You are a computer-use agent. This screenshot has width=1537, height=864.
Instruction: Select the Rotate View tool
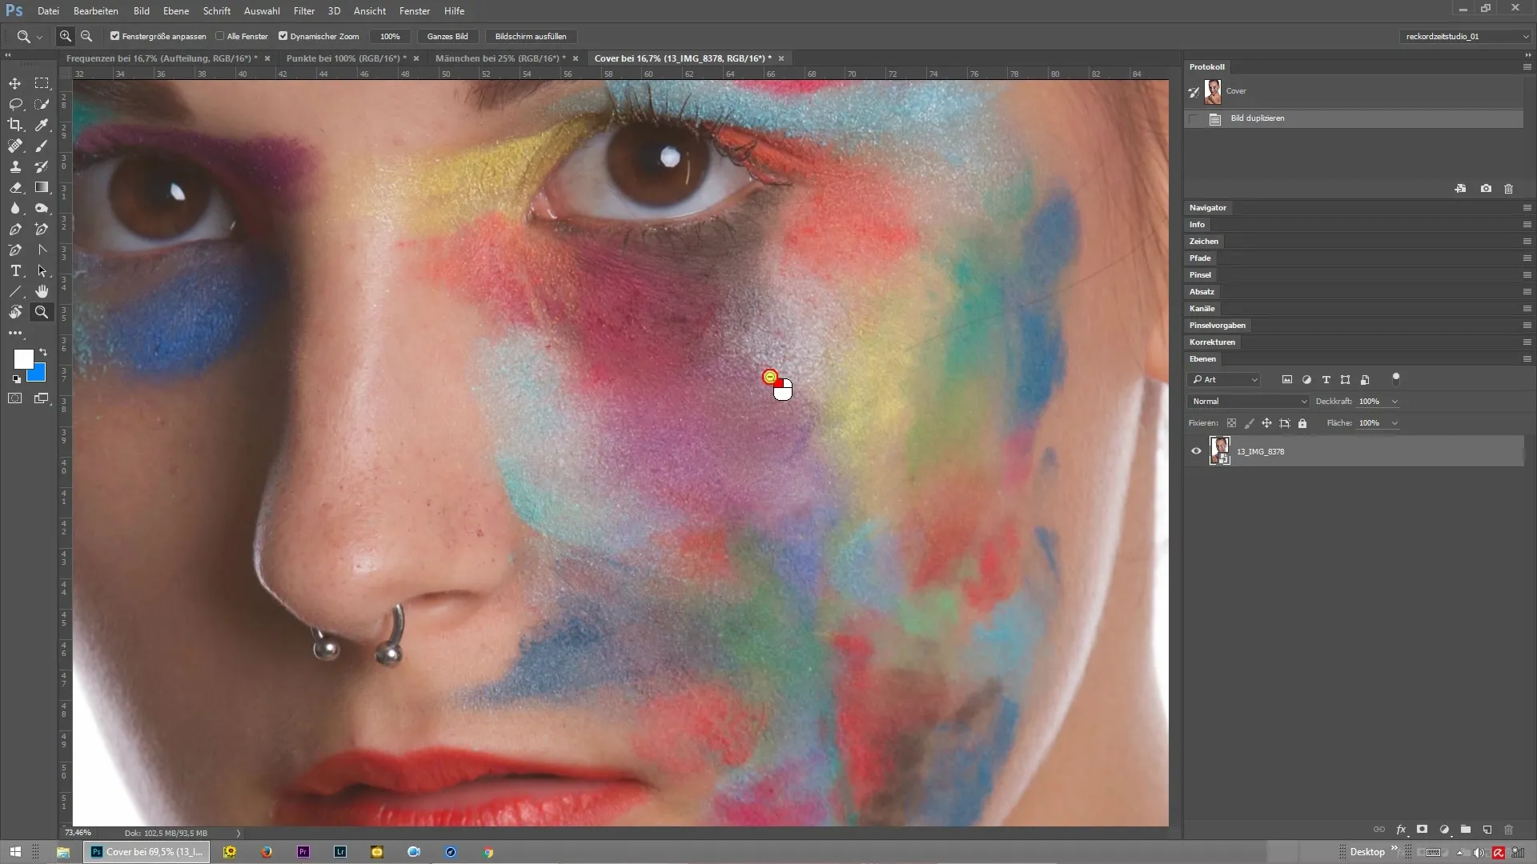[15, 312]
